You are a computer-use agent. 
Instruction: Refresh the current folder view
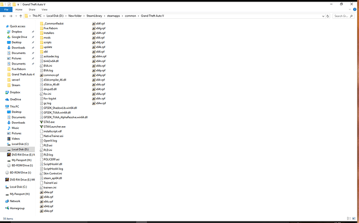tap(328, 16)
